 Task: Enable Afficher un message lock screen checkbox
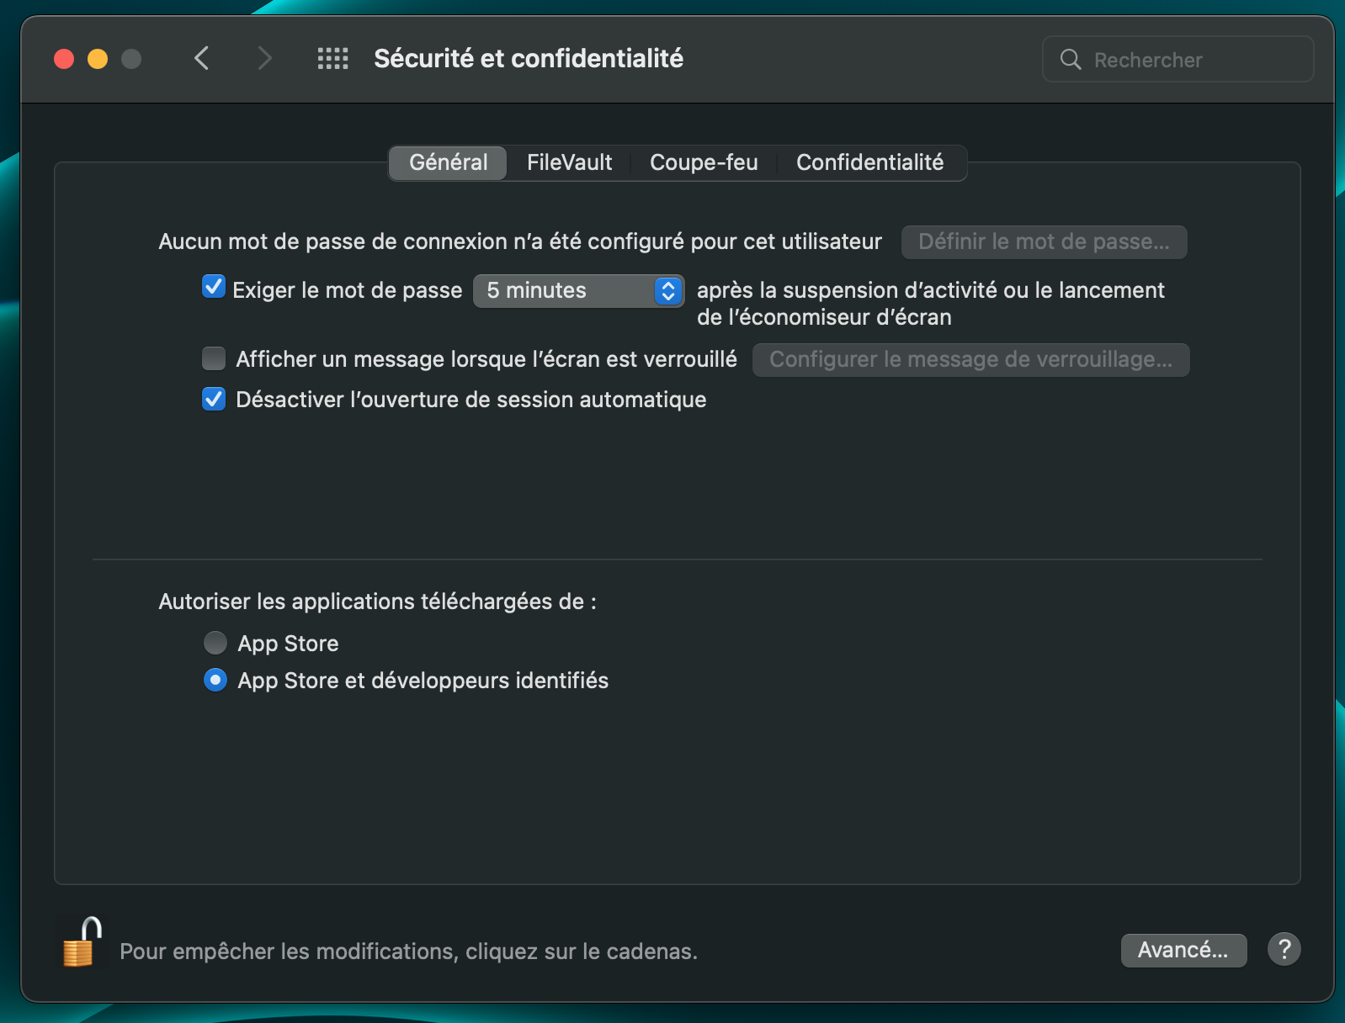point(214,359)
